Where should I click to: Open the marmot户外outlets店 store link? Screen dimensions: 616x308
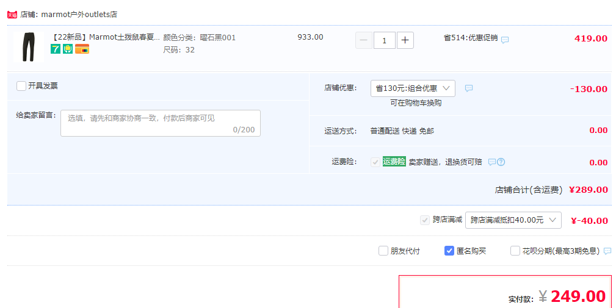tap(79, 15)
